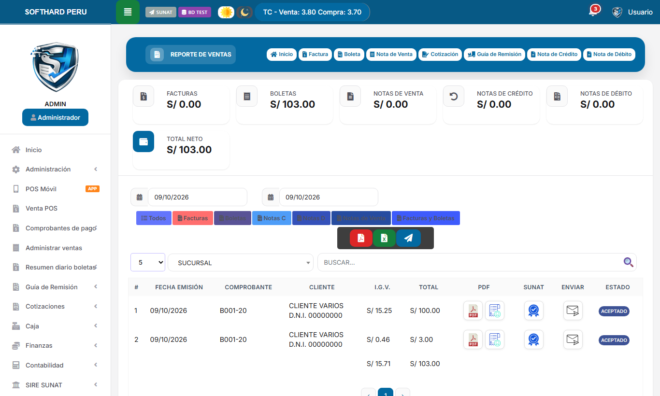
Task: Expand the Contabilidad sidebar menu
Action: [x=55, y=365]
